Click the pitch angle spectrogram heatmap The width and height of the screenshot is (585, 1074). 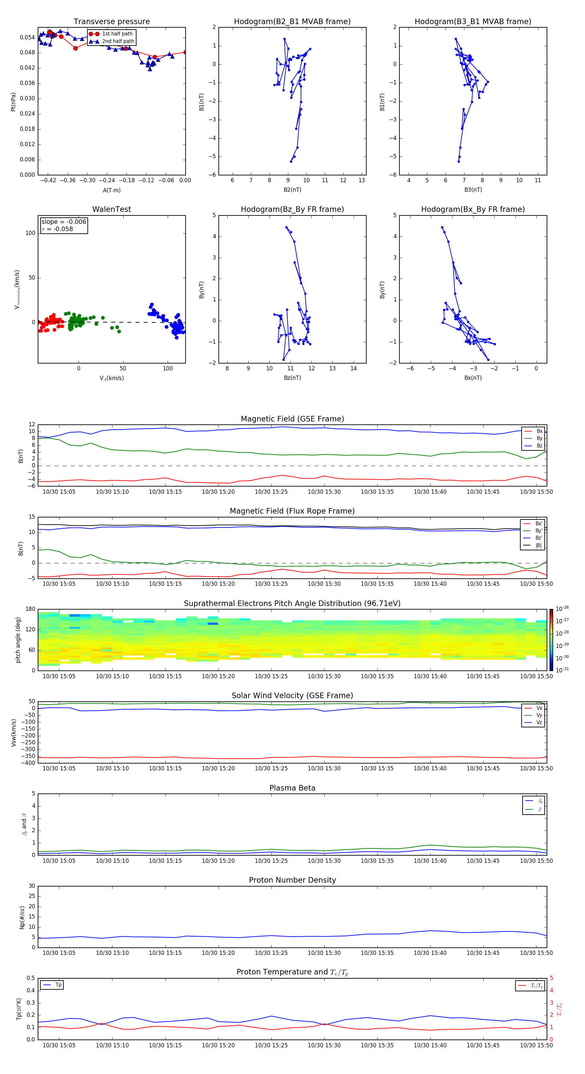pyautogui.click(x=292, y=640)
